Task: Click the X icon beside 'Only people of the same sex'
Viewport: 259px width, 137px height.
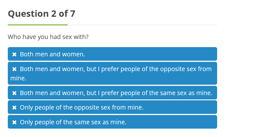Action: click(14, 123)
